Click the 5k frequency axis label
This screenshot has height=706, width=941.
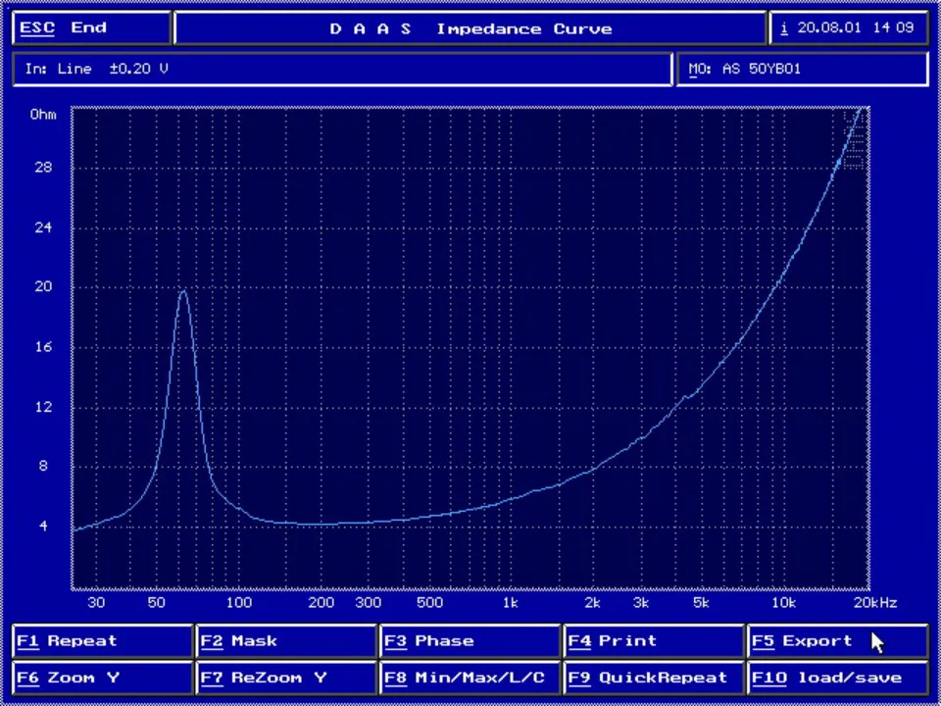(x=700, y=603)
